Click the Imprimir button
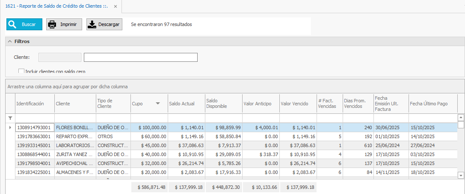465x194 pixels. coord(64,24)
